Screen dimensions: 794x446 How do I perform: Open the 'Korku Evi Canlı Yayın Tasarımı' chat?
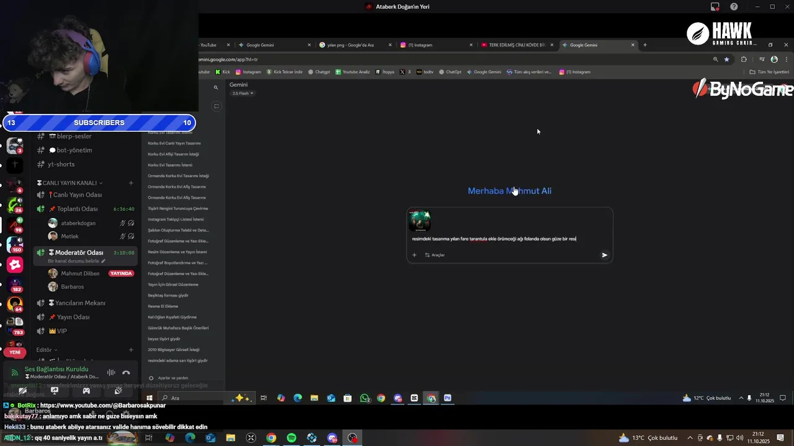[174, 143]
